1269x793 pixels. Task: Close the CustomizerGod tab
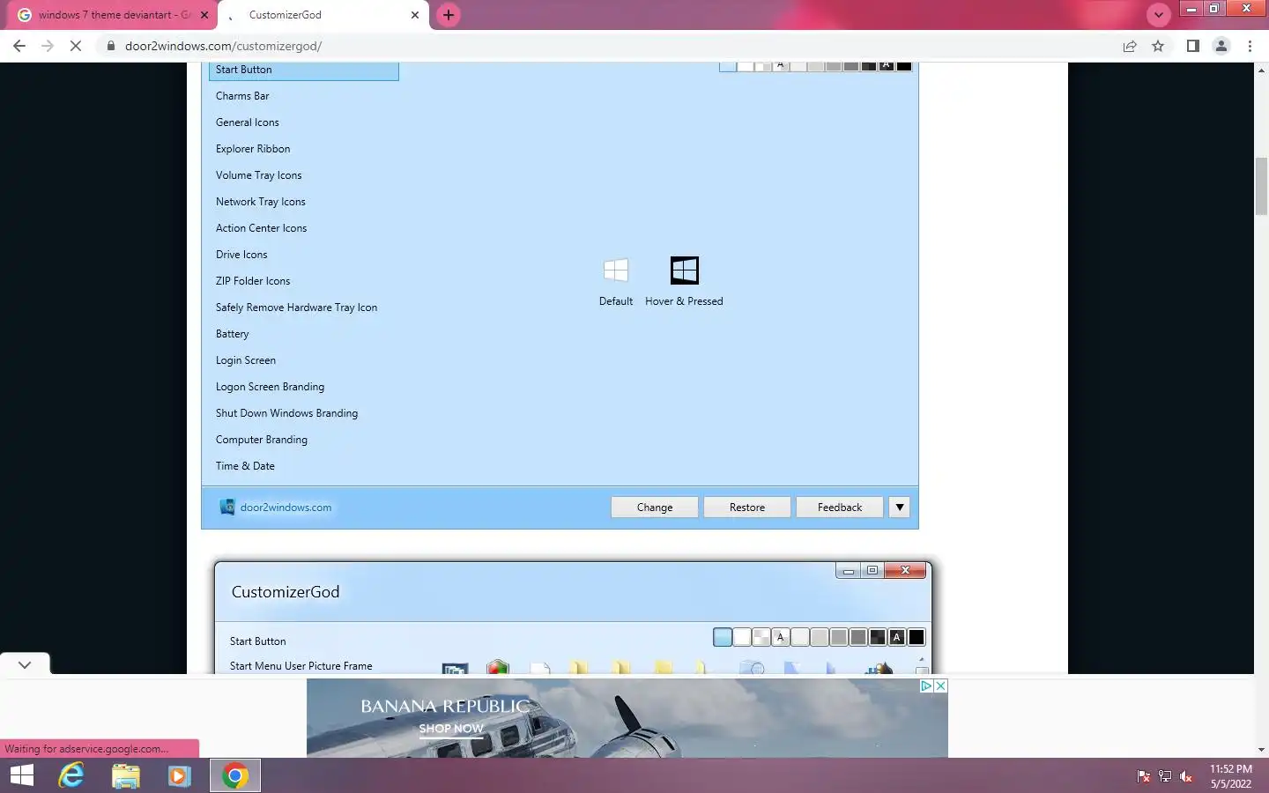pyautogui.click(x=415, y=15)
